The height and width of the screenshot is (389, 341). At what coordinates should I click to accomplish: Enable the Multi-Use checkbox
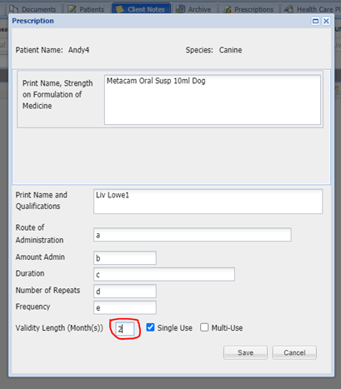pyautogui.click(x=204, y=327)
